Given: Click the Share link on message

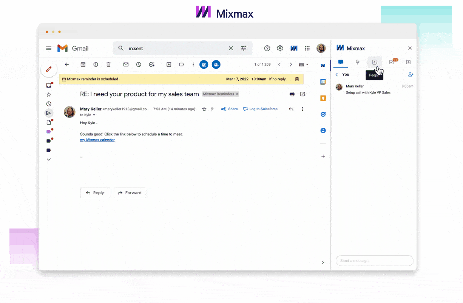Looking at the screenshot, I should coord(230,109).
